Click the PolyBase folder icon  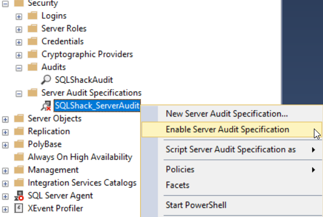[19, 144]
